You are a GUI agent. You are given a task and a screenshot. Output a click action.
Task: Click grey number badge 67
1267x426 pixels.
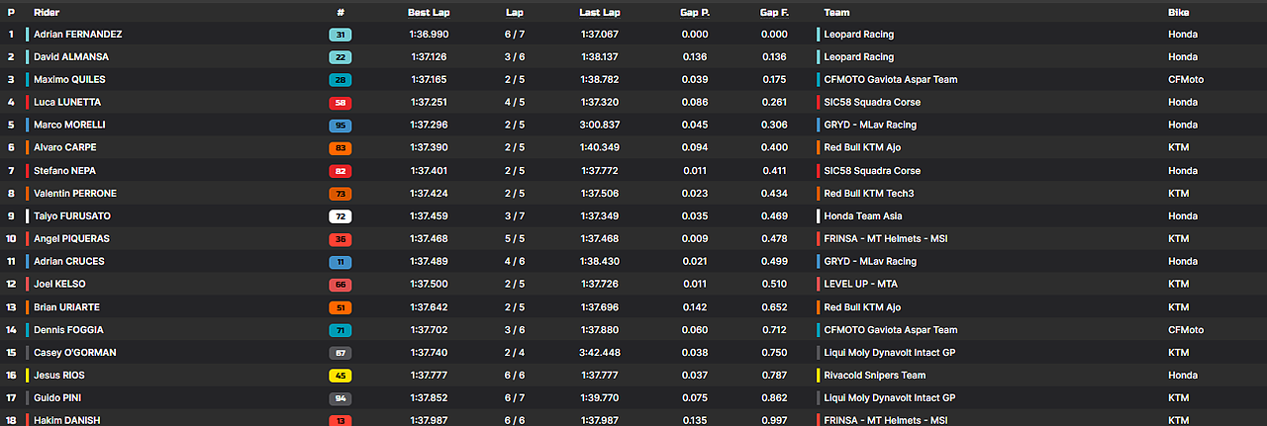pos(341,353)
